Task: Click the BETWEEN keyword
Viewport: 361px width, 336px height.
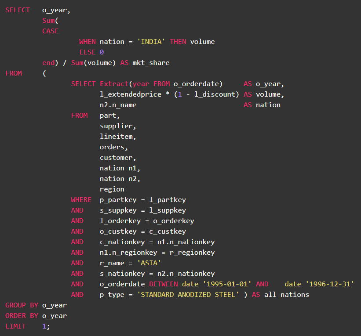Action: coord(164,284)
